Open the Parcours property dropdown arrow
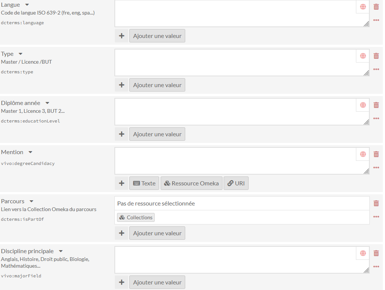This screenshot has height=290, width=385. pos(32,201)
